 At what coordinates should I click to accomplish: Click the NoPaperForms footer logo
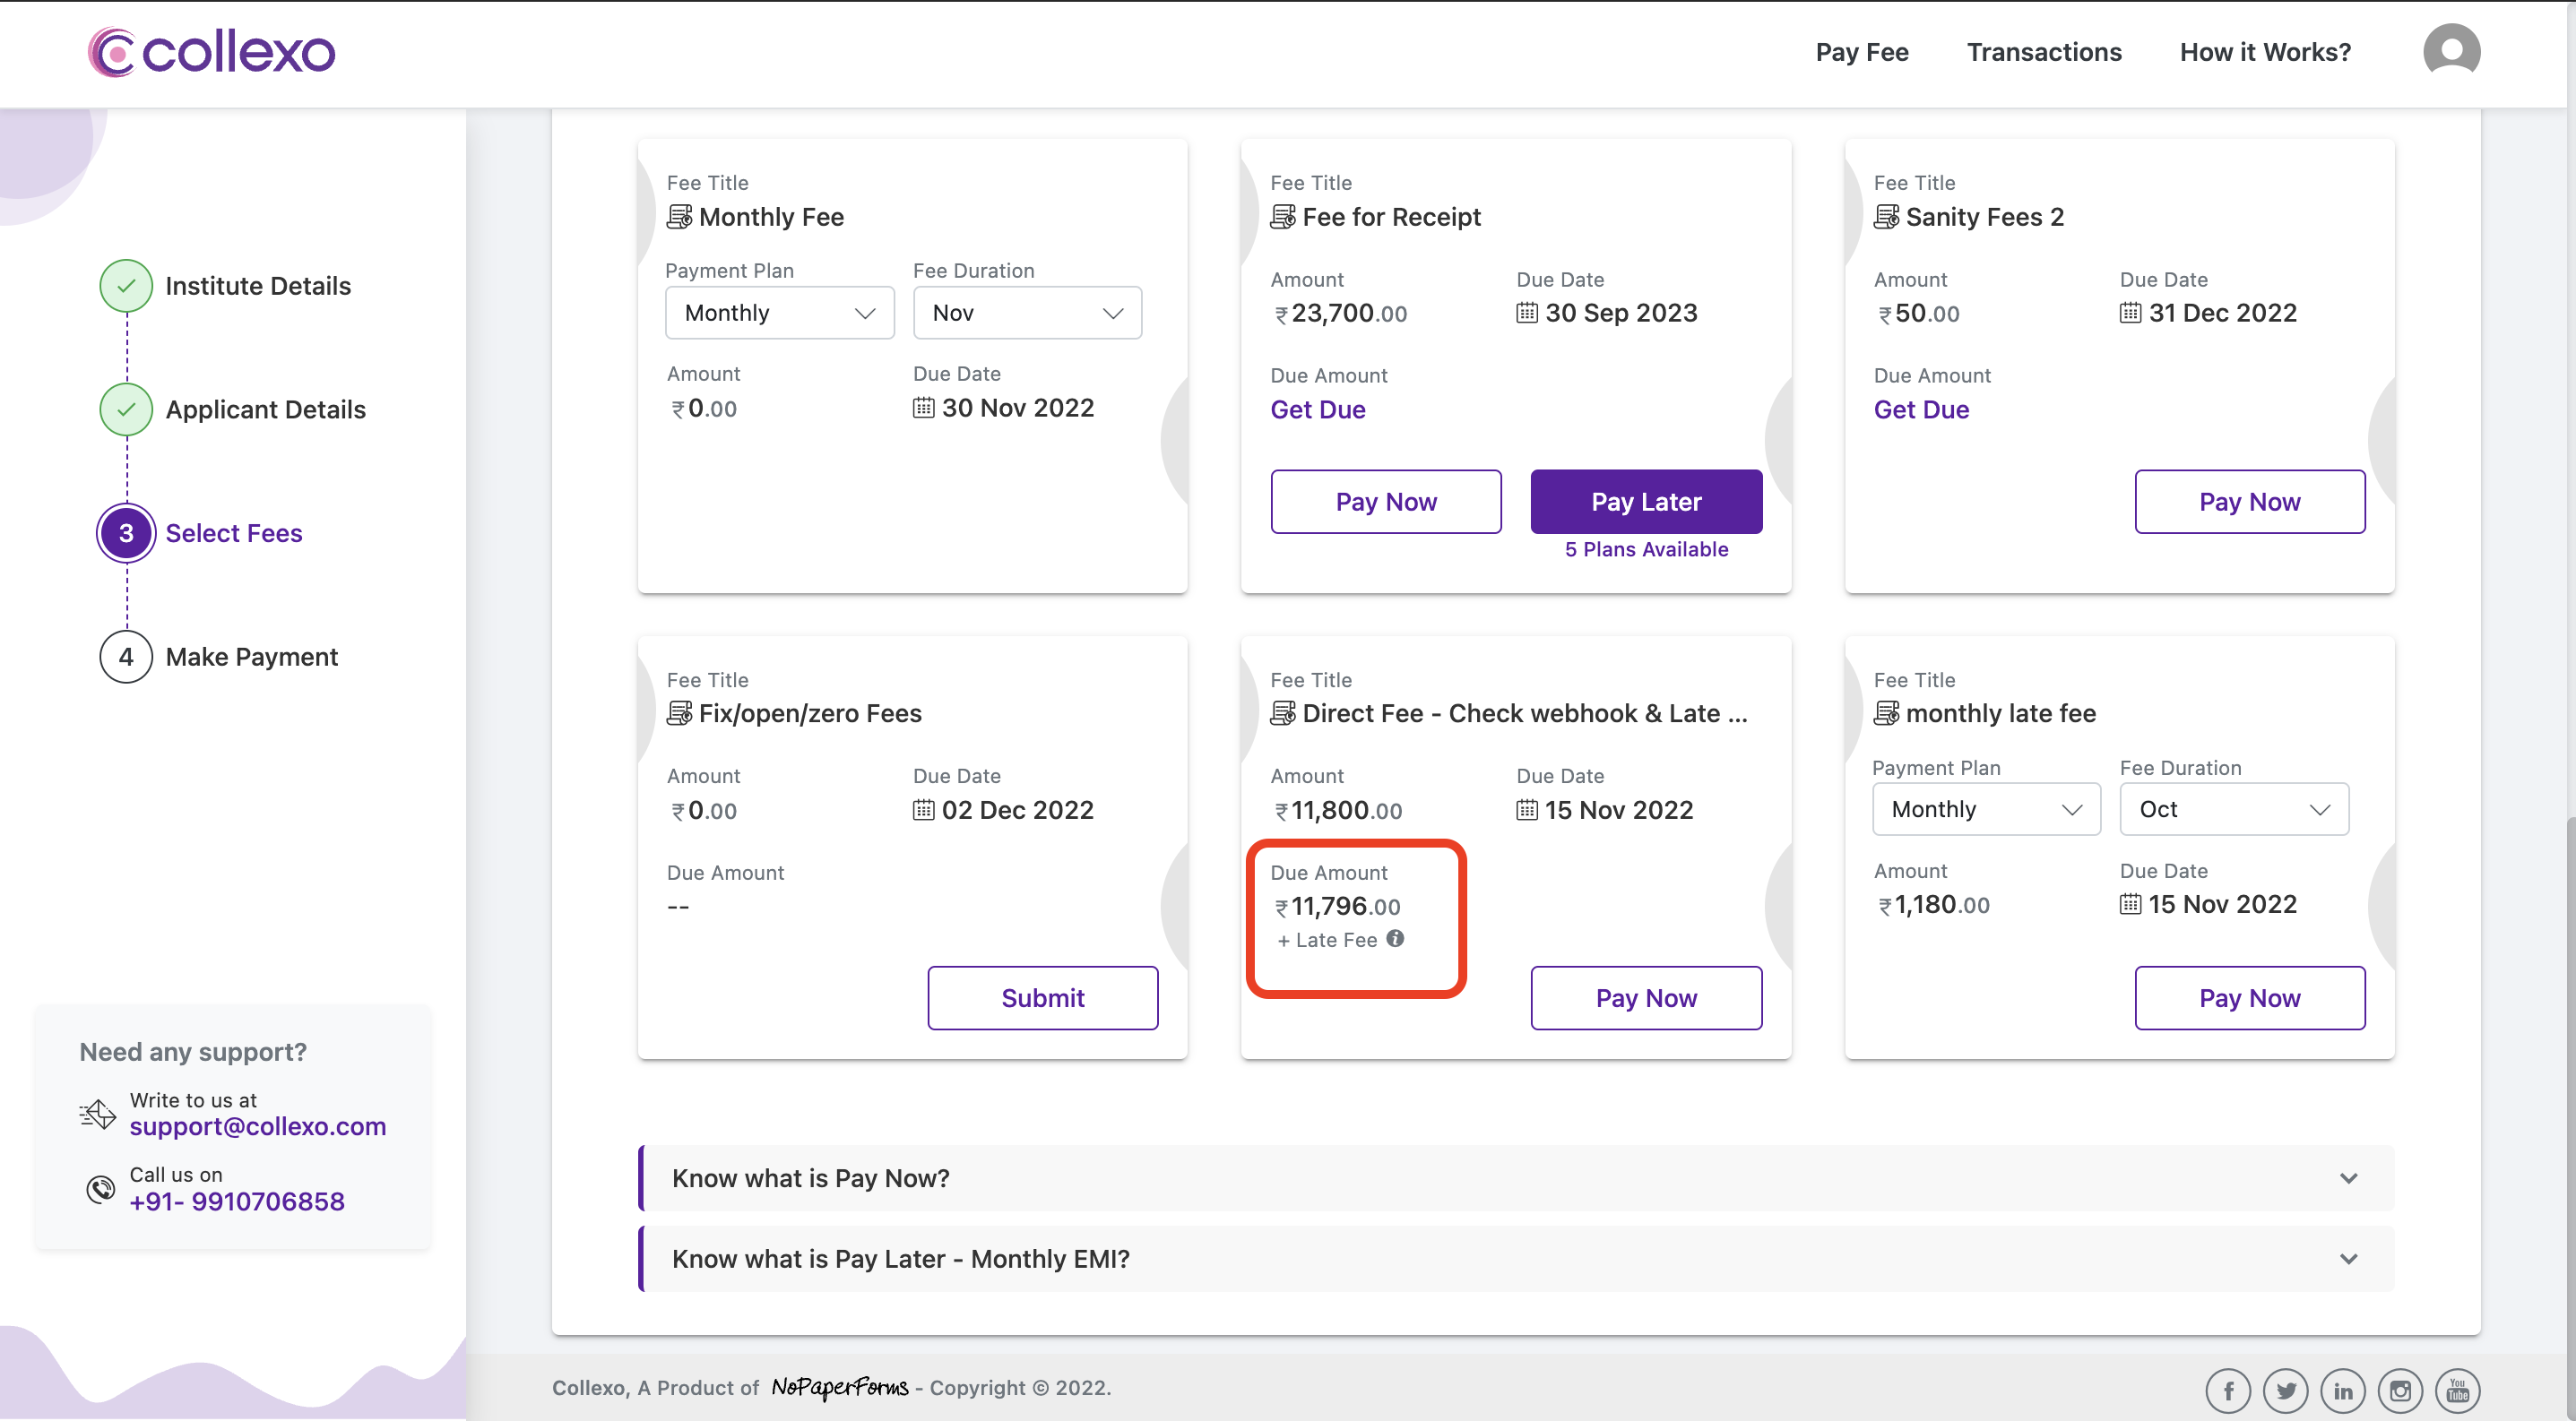click(x=840, y=1387)
